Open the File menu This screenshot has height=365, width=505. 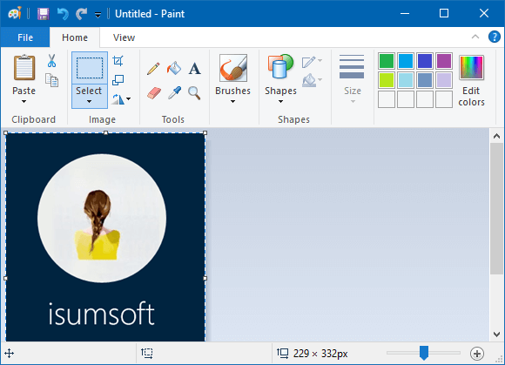pos(25,37)
